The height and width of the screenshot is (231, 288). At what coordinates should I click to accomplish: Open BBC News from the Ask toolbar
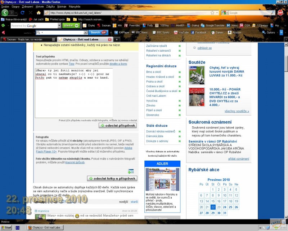[x=140, y=32]
